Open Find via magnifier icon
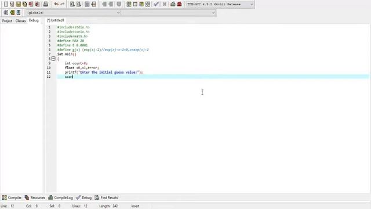 point(72,4)
